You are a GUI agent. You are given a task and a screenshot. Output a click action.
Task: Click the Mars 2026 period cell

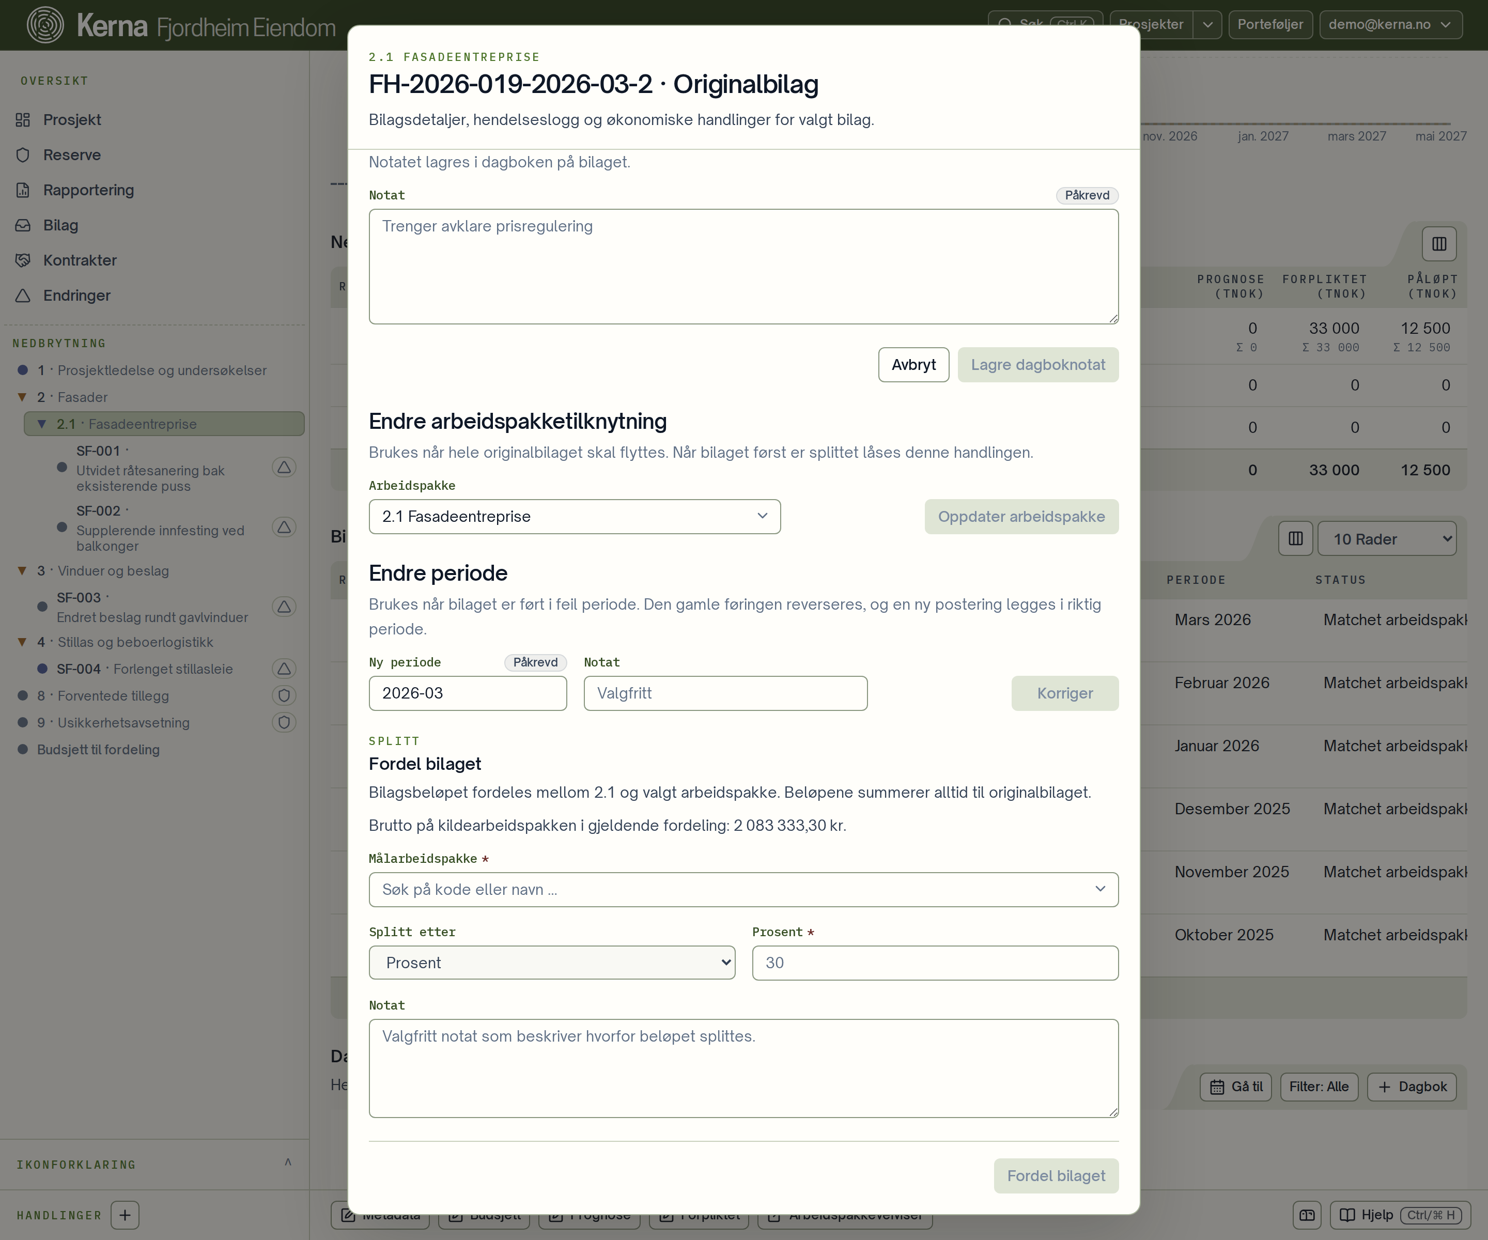[1213, 620]
